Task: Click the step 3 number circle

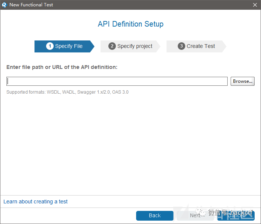Action: click(x=181, y=46)
